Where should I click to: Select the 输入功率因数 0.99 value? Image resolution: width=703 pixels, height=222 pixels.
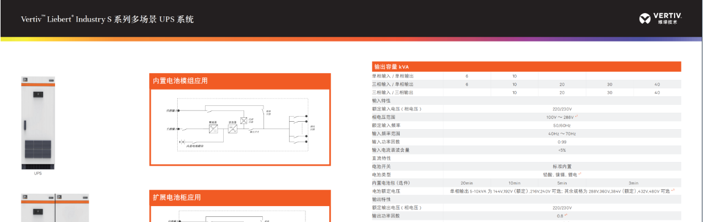562,142
